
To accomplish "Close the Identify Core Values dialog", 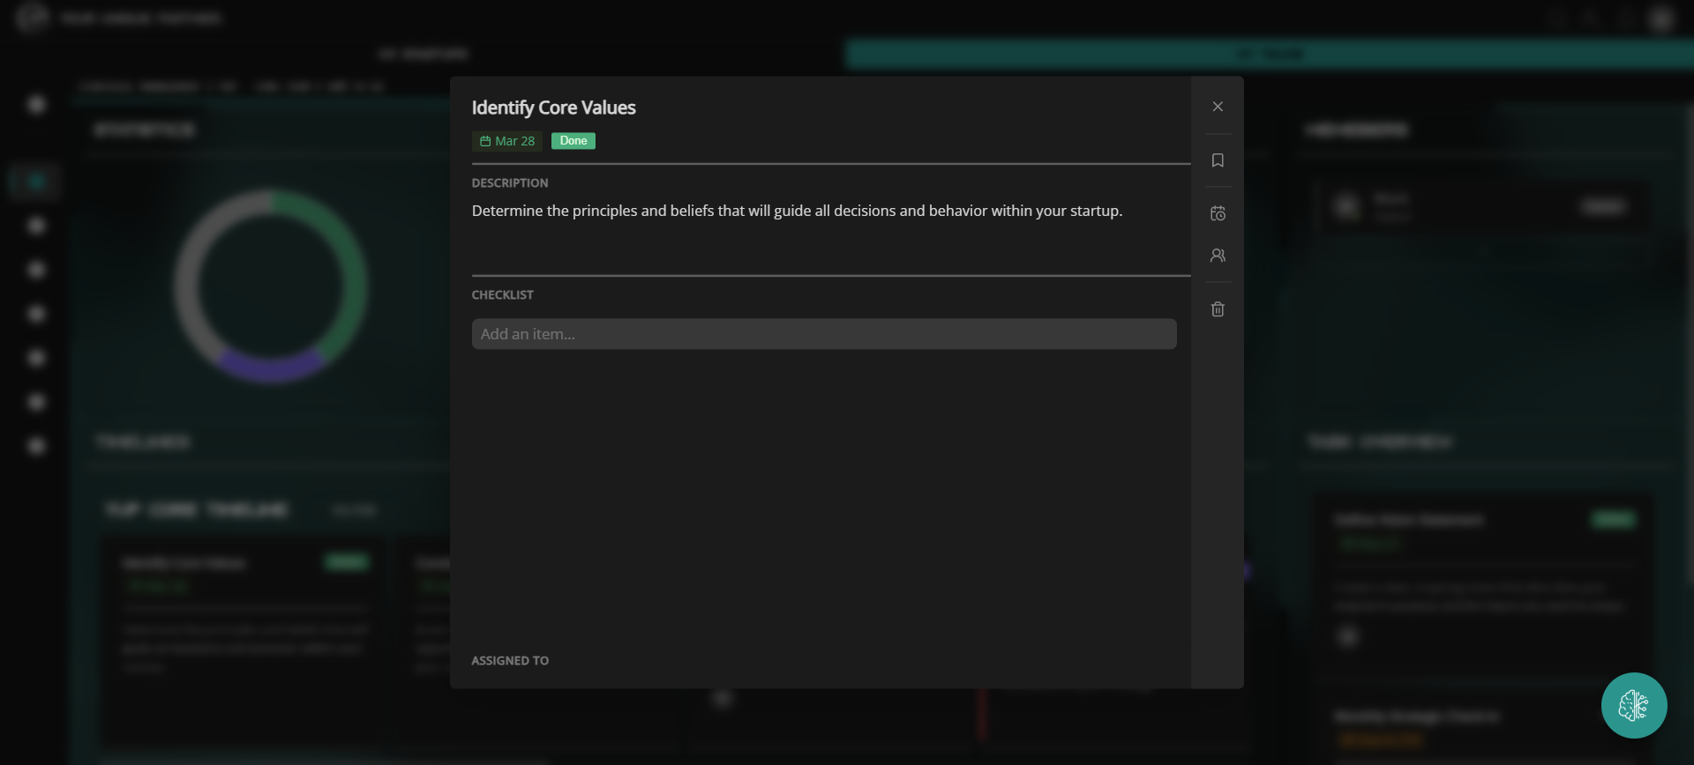I will (x=1218, y=107).
